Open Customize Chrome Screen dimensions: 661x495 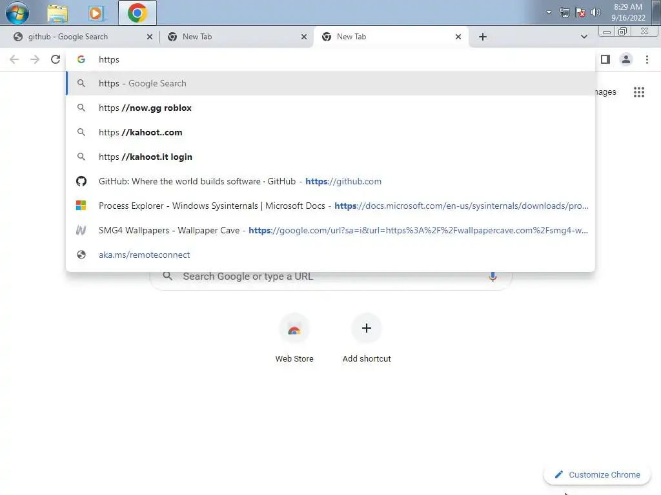coord(597,474)
